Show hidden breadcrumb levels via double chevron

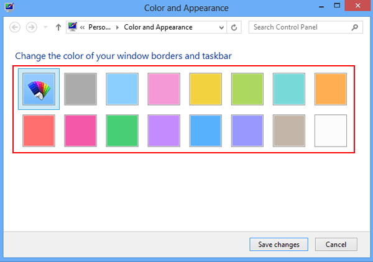click(x=82, y=27)
